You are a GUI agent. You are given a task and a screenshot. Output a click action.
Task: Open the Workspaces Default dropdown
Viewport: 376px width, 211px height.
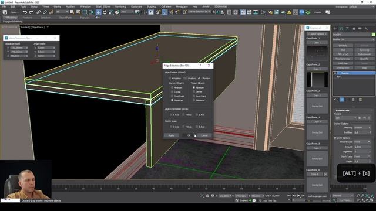(361, 7)
